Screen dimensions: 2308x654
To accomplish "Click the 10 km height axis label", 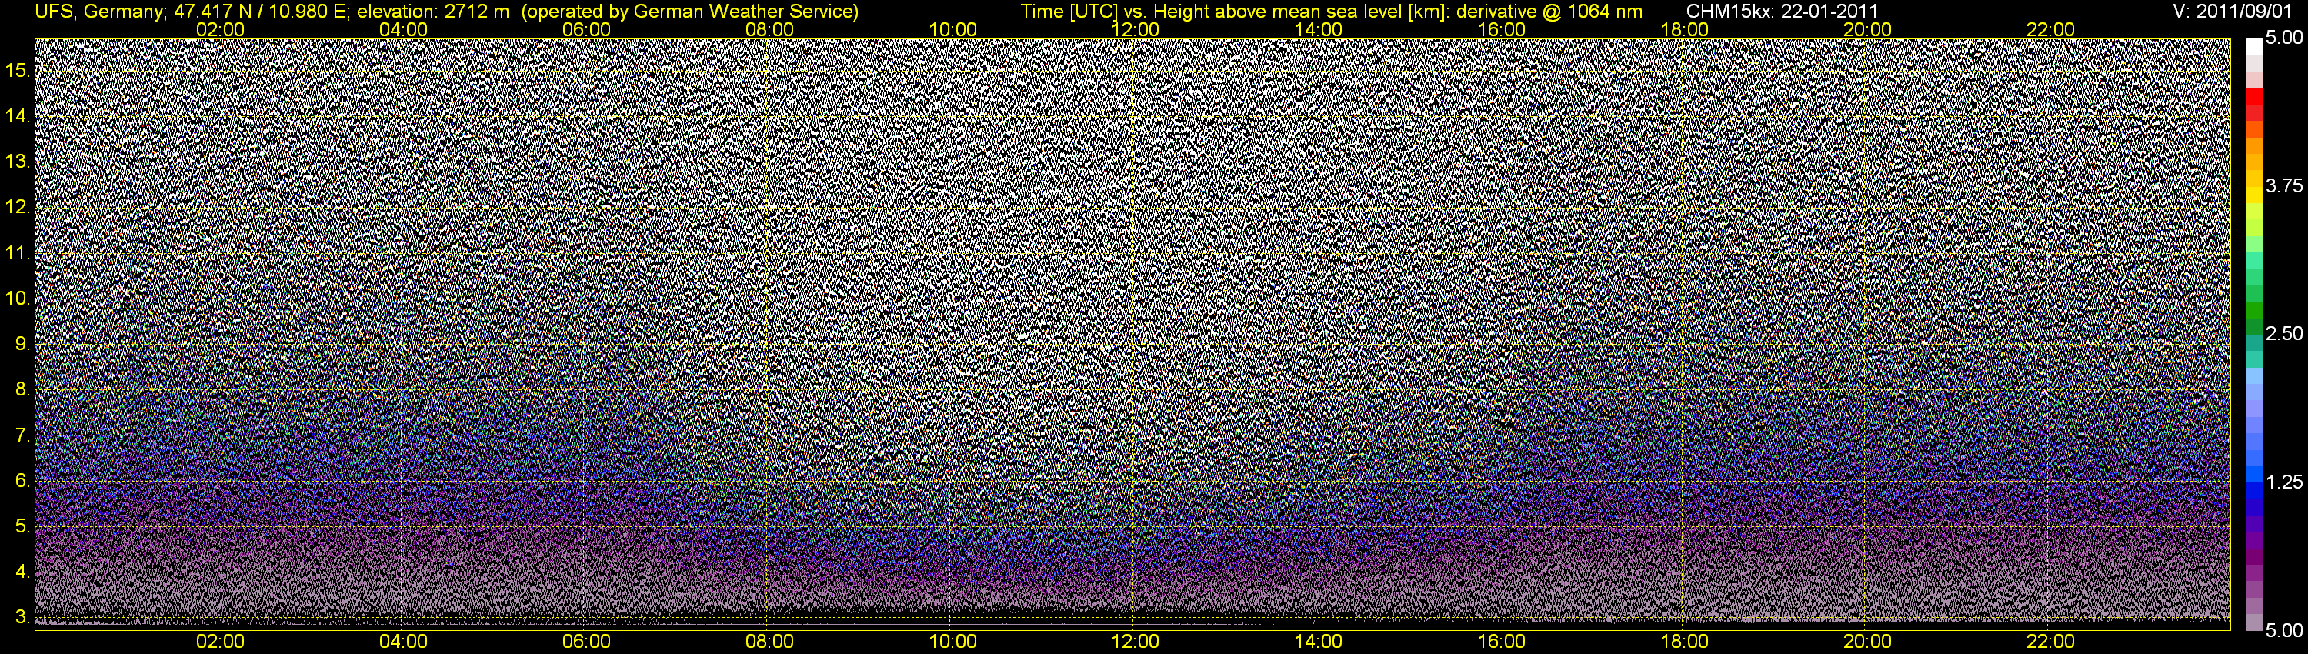I will coord(18,299).
